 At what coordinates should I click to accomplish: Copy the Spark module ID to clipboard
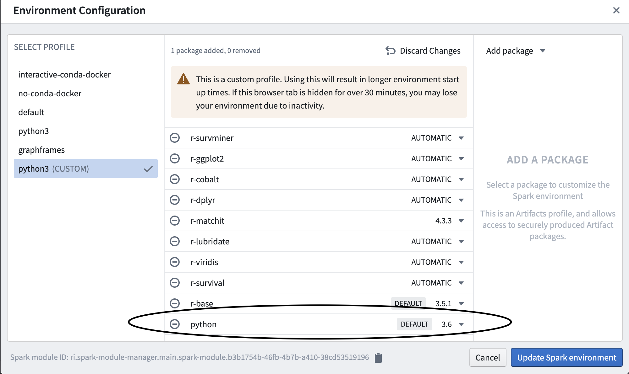pos(378,357)
